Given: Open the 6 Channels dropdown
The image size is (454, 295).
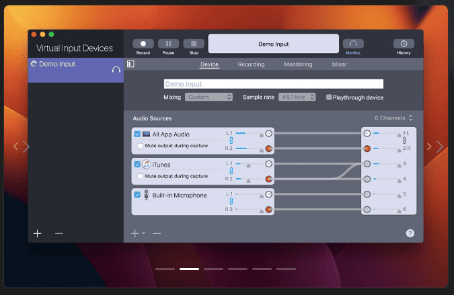Looking at the screenshot, I should pyautogui.click(x=393, y=118).
